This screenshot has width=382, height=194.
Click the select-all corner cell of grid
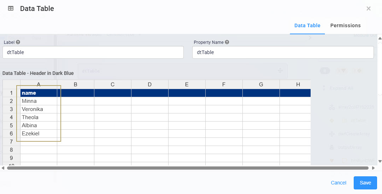(11, 84)
